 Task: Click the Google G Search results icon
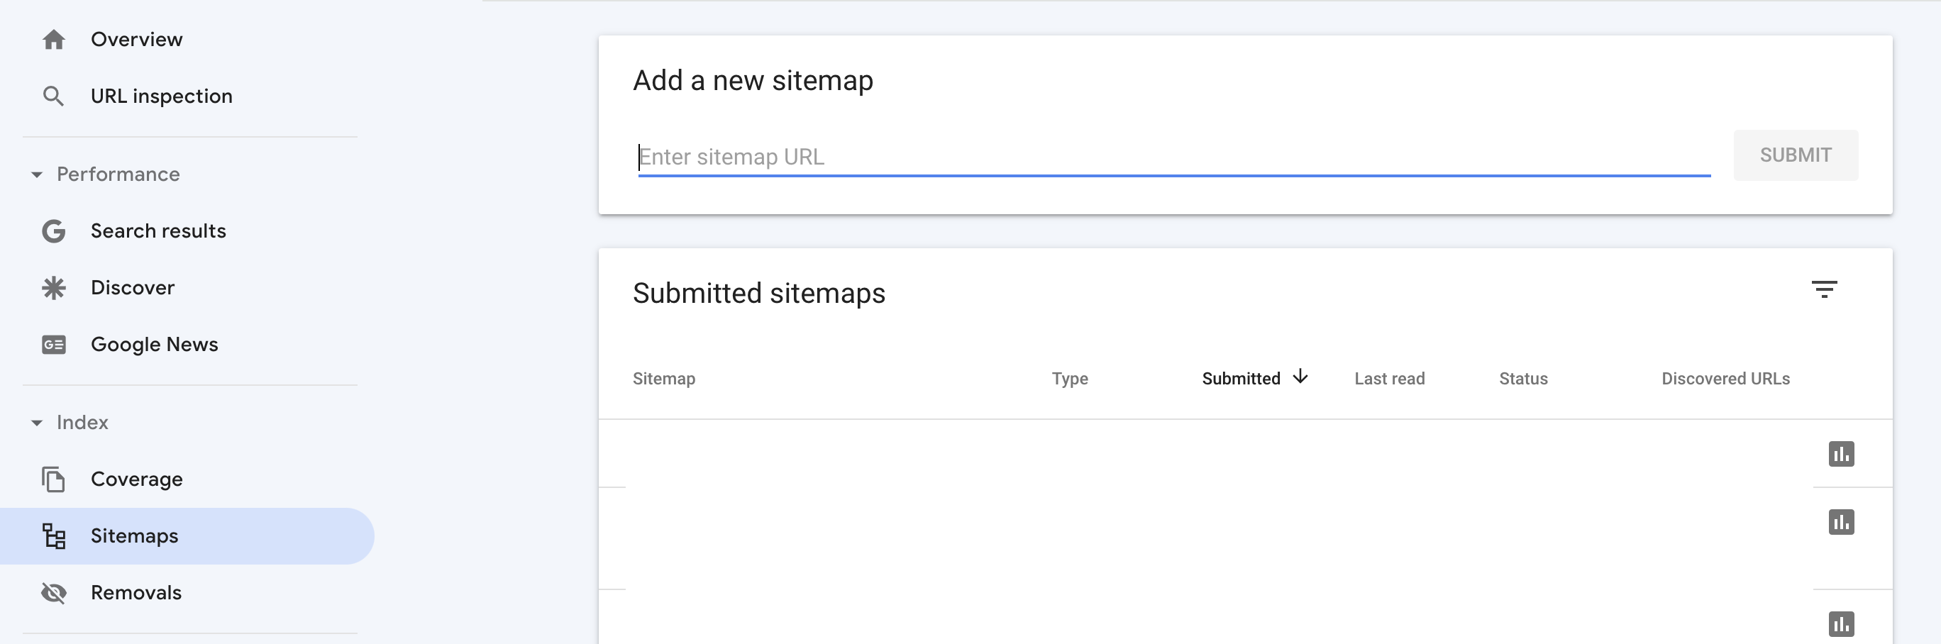(53, 231)
